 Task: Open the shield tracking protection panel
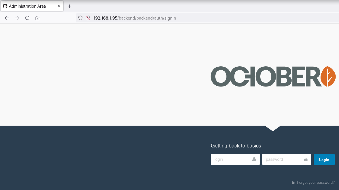pos(80,18)
